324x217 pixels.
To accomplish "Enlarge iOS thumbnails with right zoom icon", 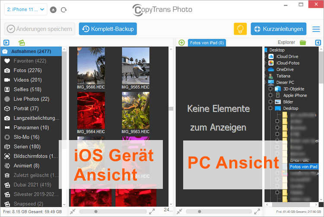I will [x=152, y=211].
